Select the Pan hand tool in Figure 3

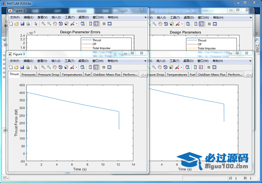[x=55, y=67]
